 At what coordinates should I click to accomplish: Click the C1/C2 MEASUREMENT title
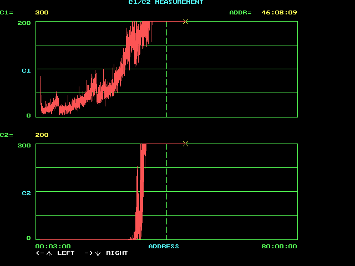(166, 2)
